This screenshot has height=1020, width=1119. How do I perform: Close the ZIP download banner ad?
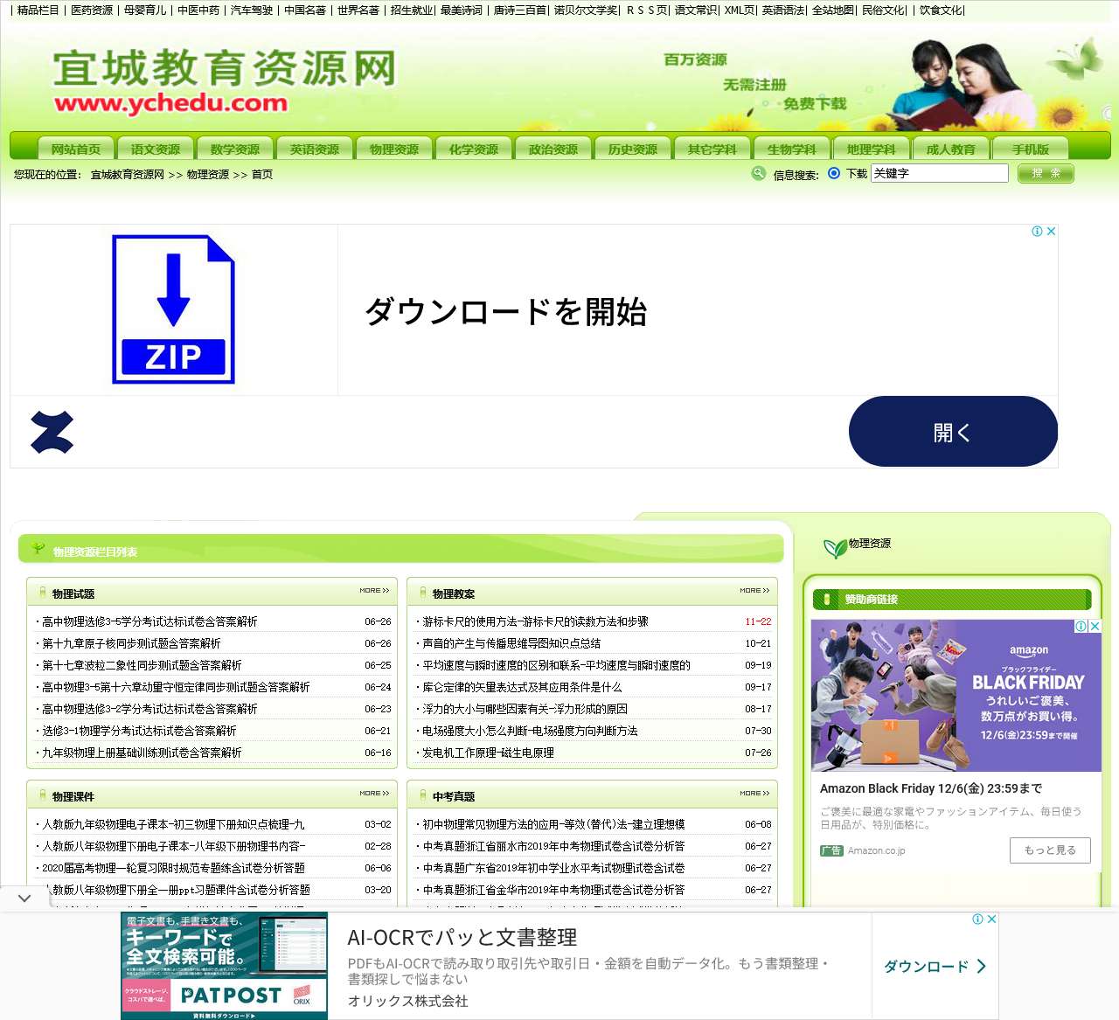click(x=1051, y=232)
